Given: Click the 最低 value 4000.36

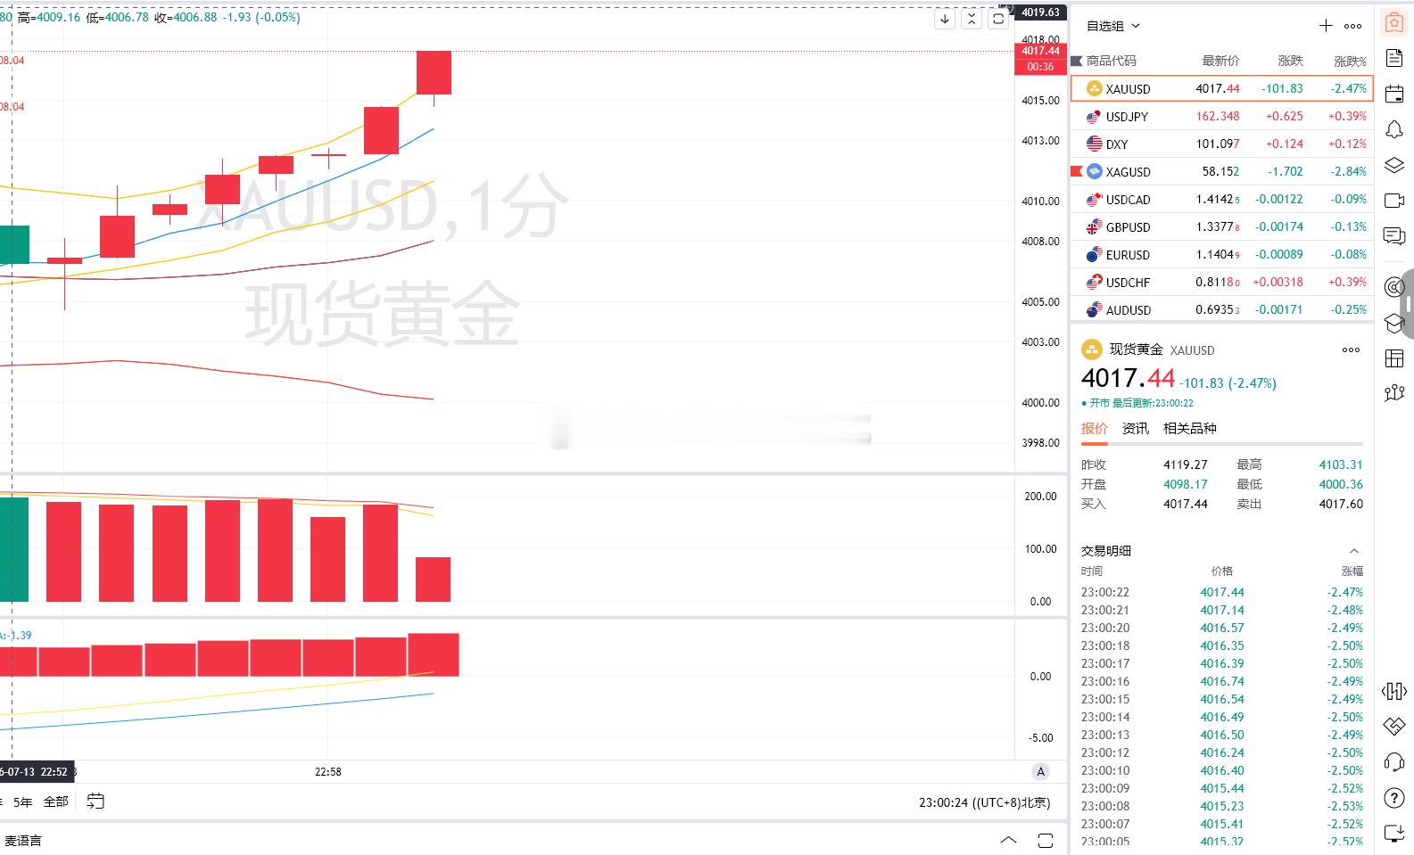Looking at the screenshot, I should (1341, 484).
